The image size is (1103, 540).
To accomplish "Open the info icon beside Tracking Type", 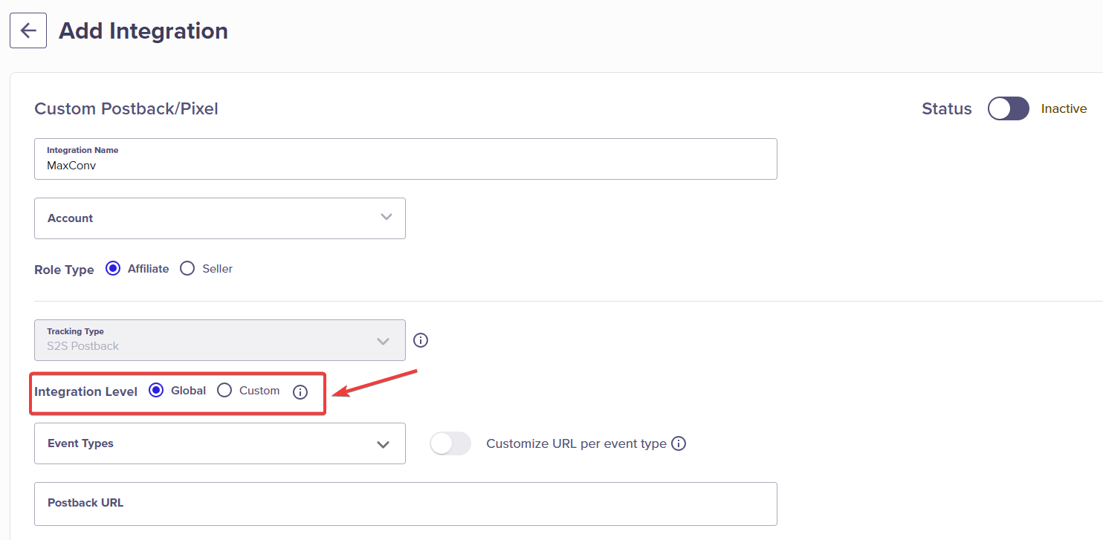I will (x=421, y=340).
